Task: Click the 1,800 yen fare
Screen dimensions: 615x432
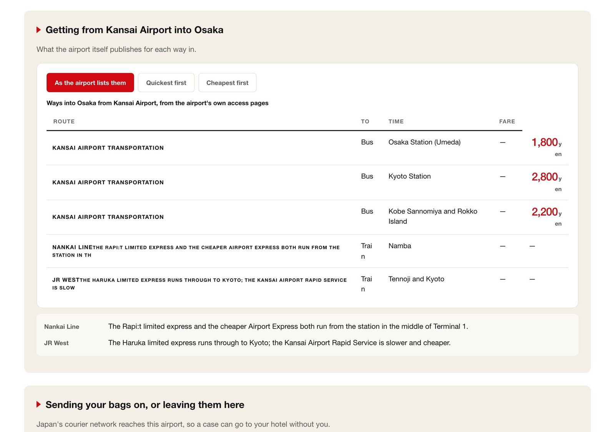Action: click(547, 147)
